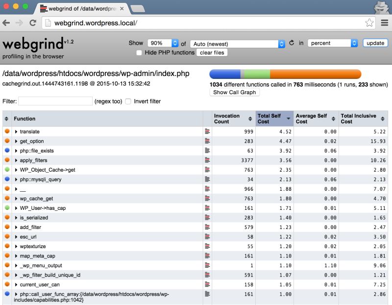This screenshot has height=305, width=392.
Task: Click the browser back arrow
Action: point(5,23)
